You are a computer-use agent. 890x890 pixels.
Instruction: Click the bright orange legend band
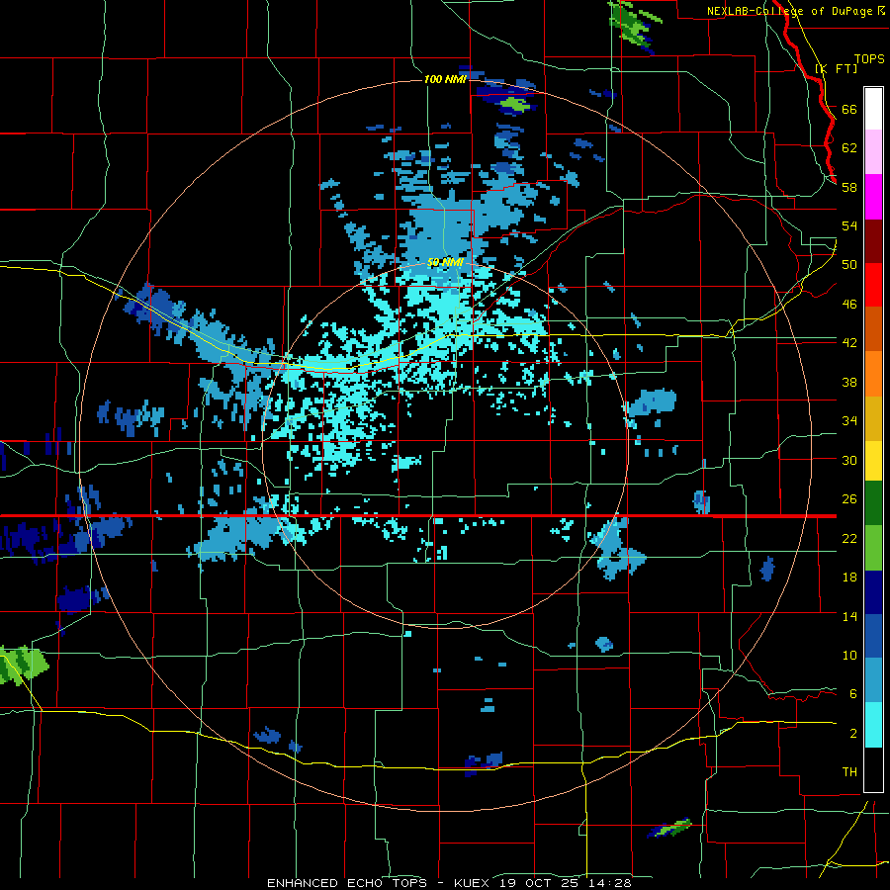(873, 374)
